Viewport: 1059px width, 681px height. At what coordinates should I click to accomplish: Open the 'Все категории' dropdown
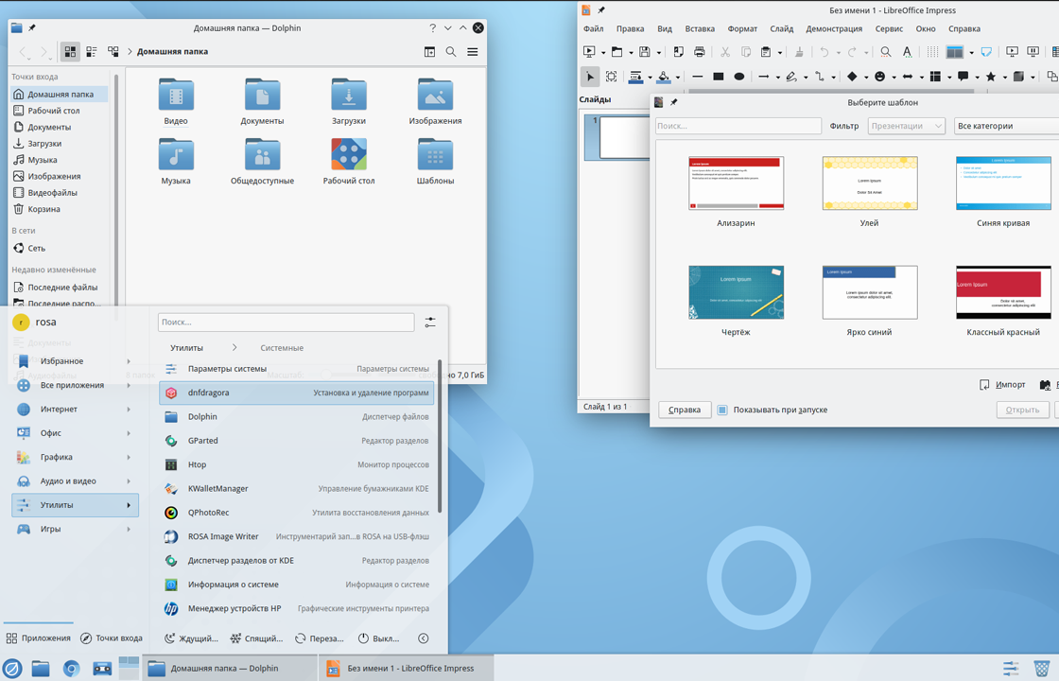tap(1006, 126)
